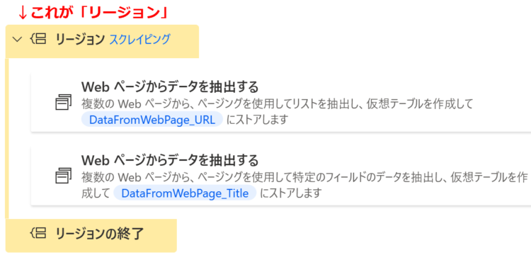Click the description mentioning 特定のフィールドのデータ
The width and height of the screenshot is (531, 255).
tap(304, 177)
